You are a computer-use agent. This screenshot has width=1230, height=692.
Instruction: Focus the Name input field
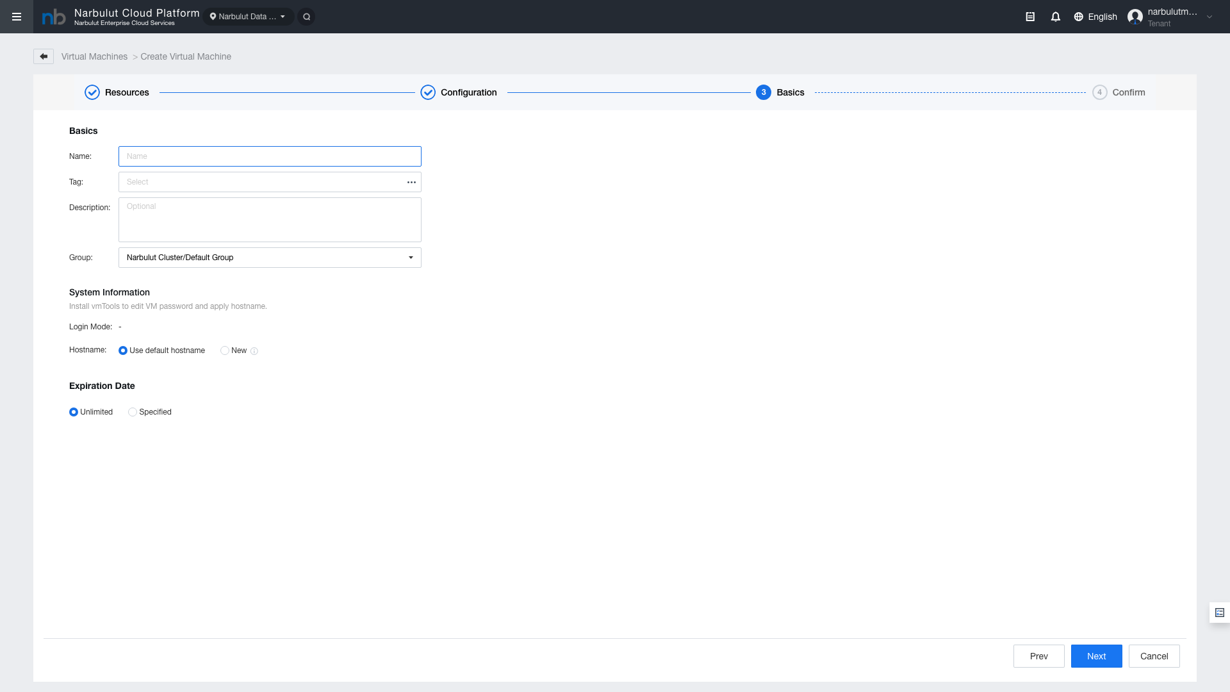click(270, 156)
